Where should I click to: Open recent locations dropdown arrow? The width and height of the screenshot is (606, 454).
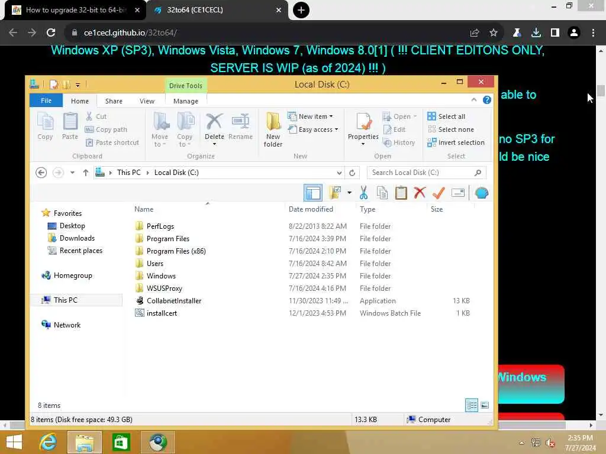pos(72,173)
